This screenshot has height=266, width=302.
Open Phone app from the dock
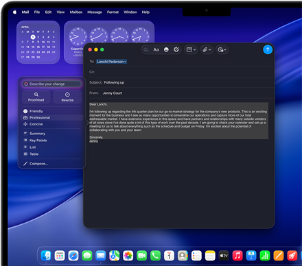[x=155, y=256]
